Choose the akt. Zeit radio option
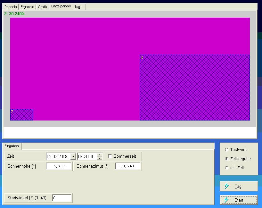The height and width of the screenshot is (208, 262). tap(227, 168)
